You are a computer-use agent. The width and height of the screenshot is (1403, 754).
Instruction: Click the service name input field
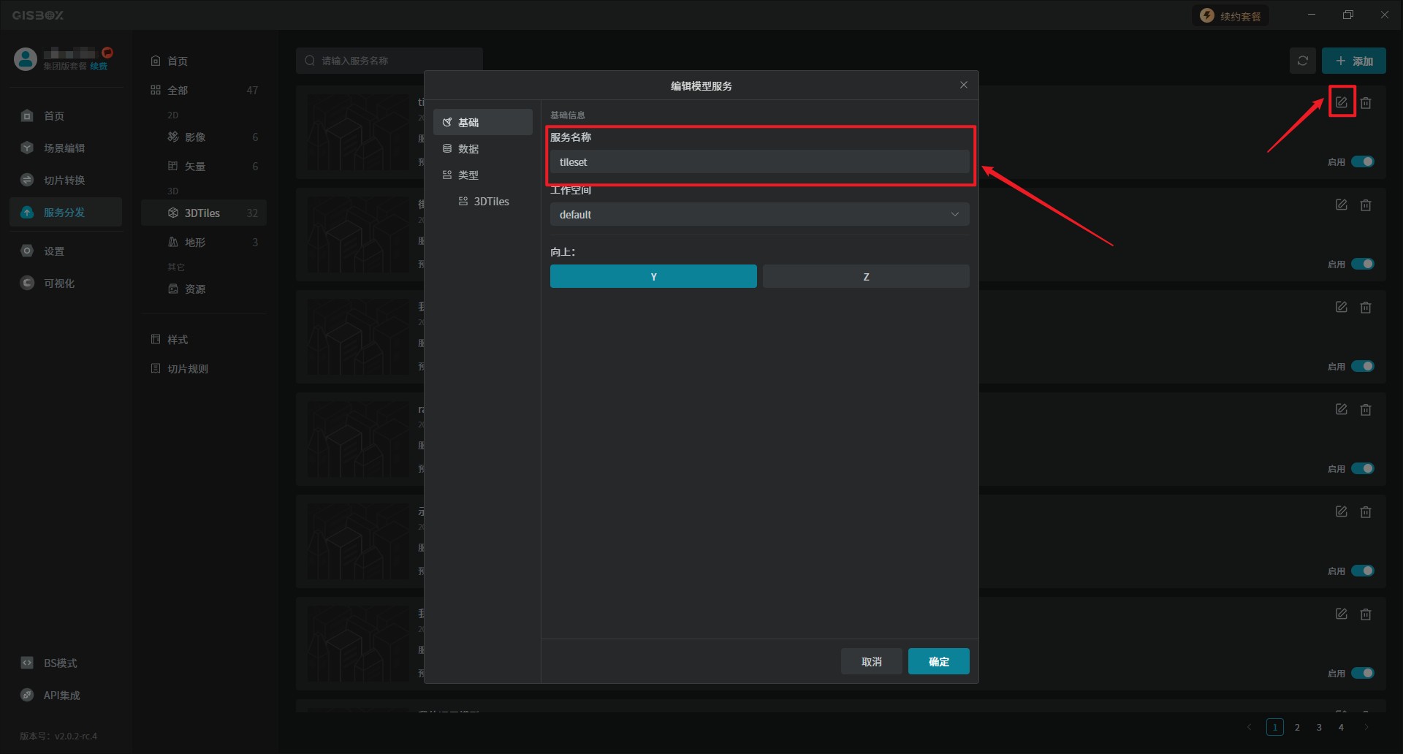coord(759,162)
